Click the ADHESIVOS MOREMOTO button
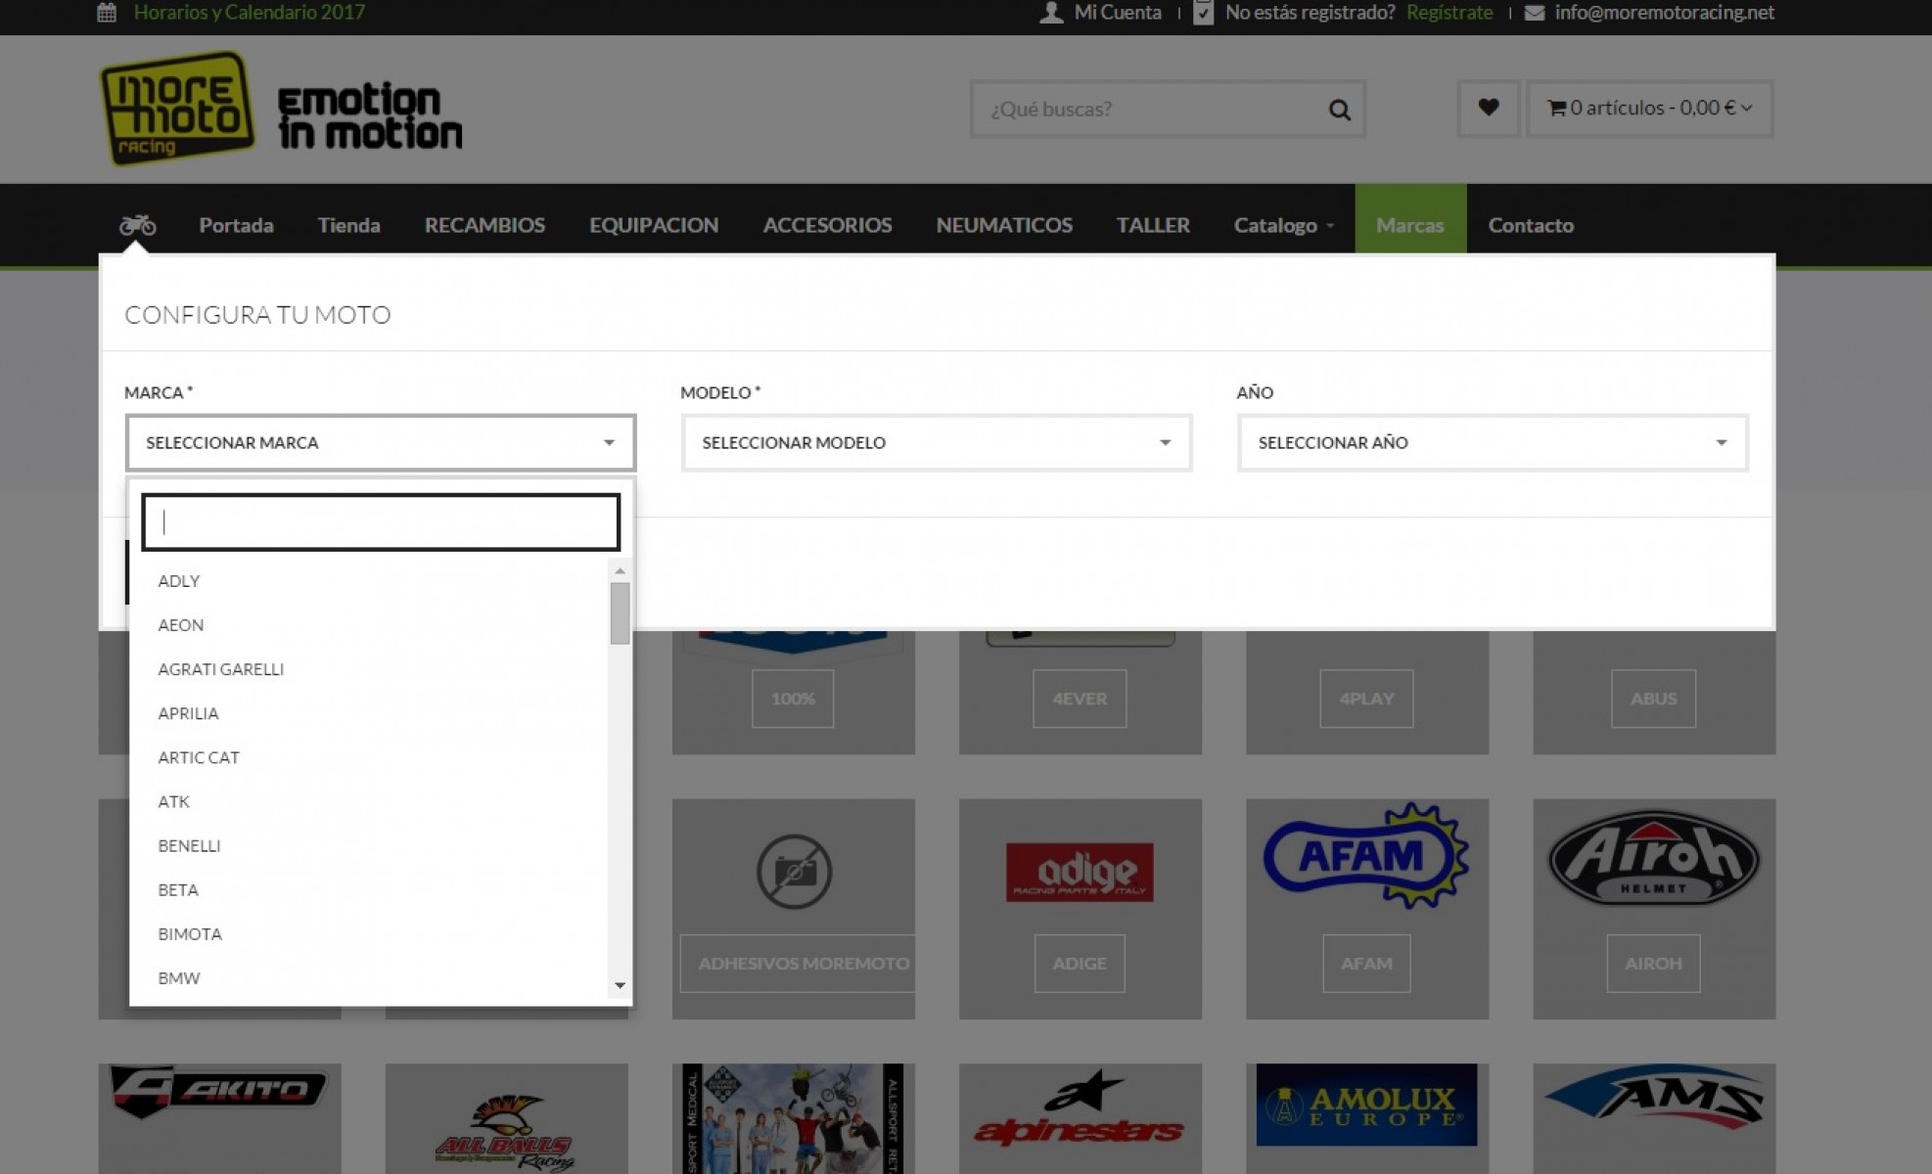Viewport: 1932px width, 1174px height. pyautogui.click(x=798, y=964)
